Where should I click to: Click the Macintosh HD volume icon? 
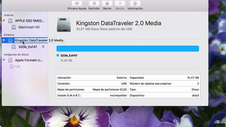(14, 27)
